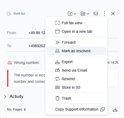Select Mark as resolved

[x=76, y=51]
